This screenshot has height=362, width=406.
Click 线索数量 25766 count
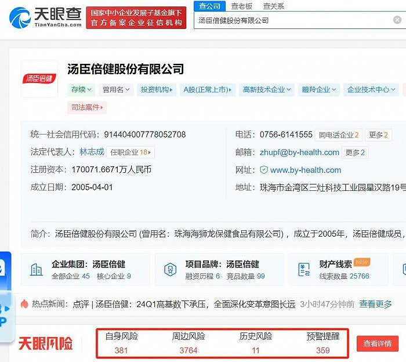click(344, 276)
